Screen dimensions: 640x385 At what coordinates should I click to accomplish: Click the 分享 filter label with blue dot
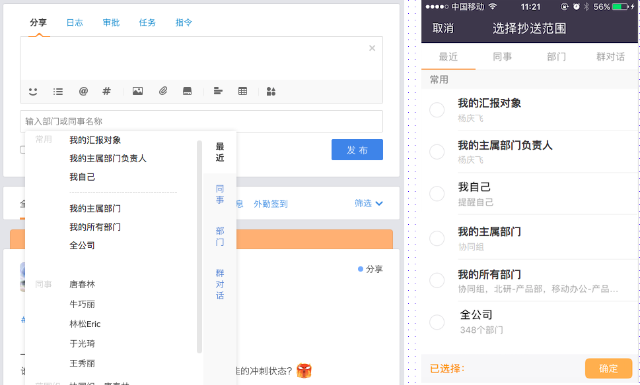pos(371,269)
